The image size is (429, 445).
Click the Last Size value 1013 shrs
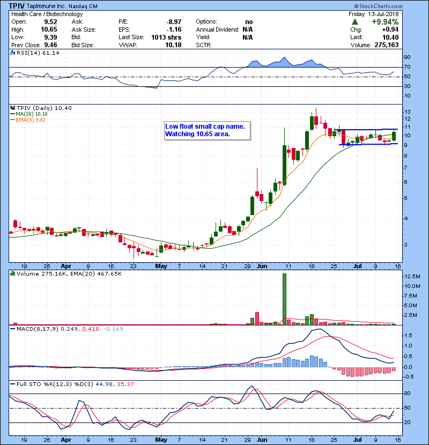(x=166, y=37)
